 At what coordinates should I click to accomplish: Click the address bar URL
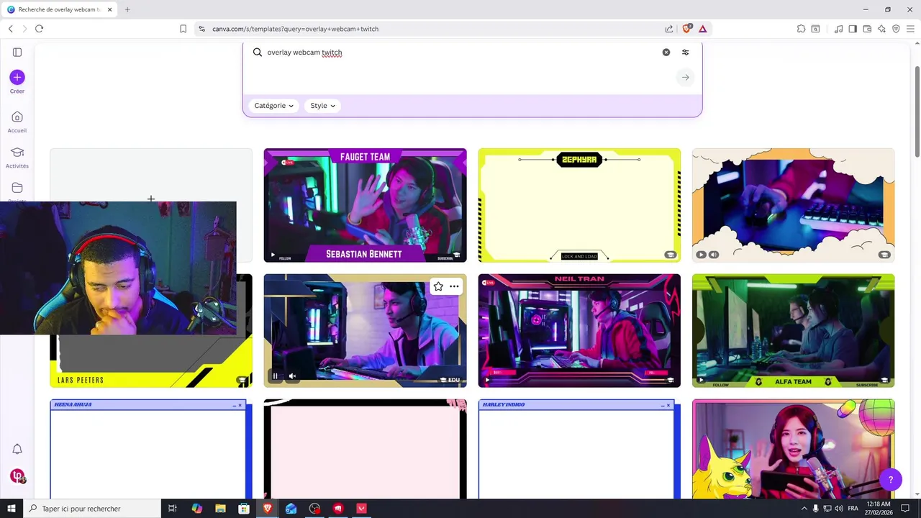tap(295, 29)
